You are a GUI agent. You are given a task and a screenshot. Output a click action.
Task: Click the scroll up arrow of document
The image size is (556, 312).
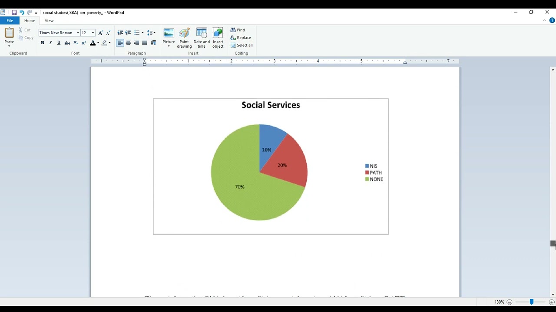553,70
